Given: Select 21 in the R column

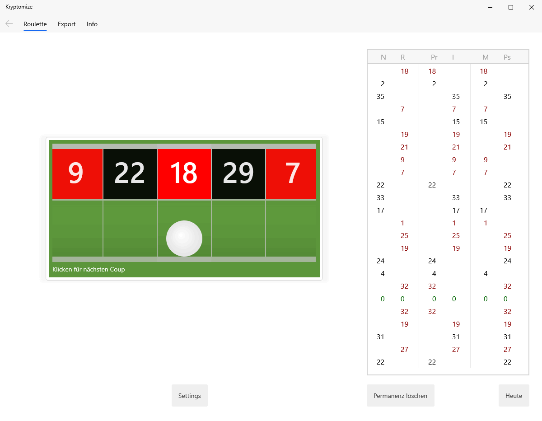Looking at the screenshot, I should (405, 147).
